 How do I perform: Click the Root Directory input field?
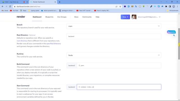pos(114,36)
